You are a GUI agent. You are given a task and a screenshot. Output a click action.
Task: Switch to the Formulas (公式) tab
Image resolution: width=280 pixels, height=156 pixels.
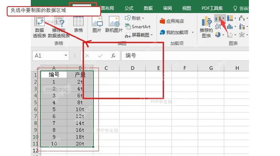pos(129,8)
